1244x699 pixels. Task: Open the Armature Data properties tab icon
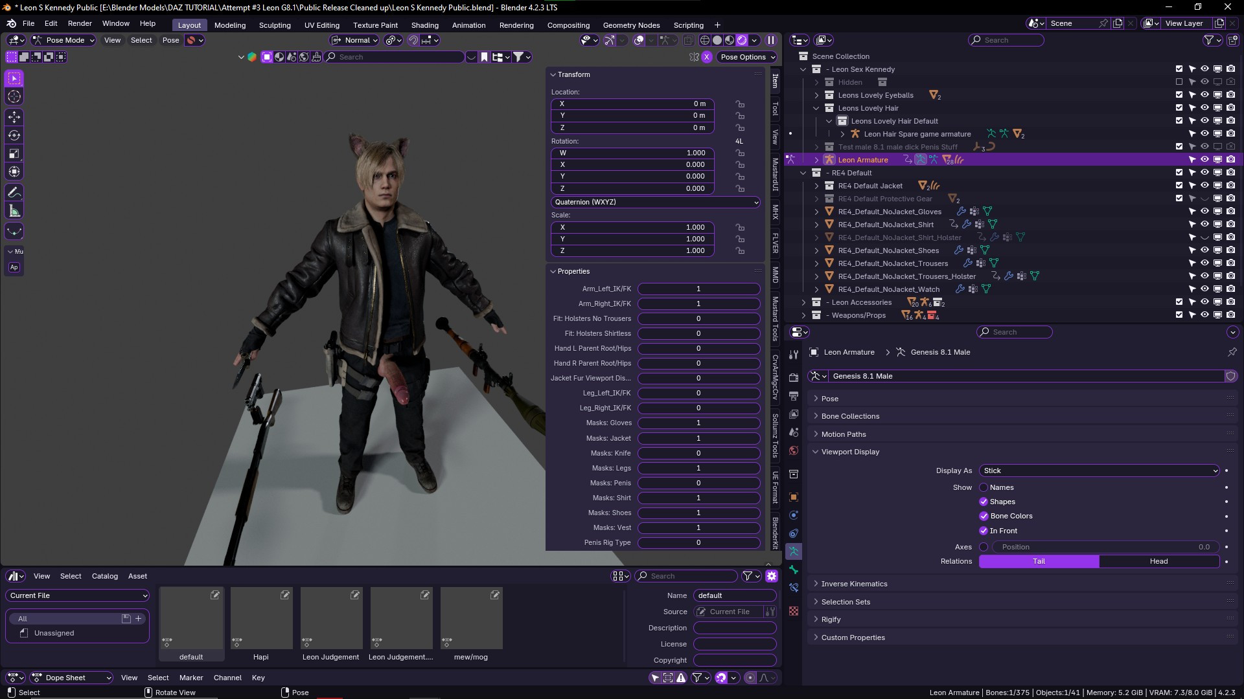coord(794,551)
